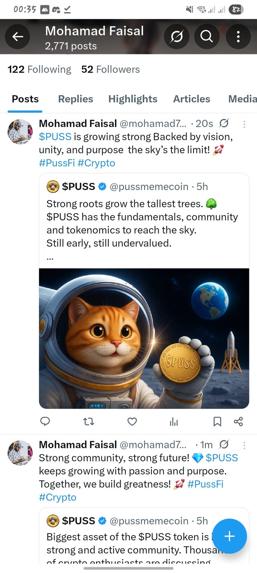
Task: Tap the #PussFi hashtag in first post
Action: (x=57, y=163)
